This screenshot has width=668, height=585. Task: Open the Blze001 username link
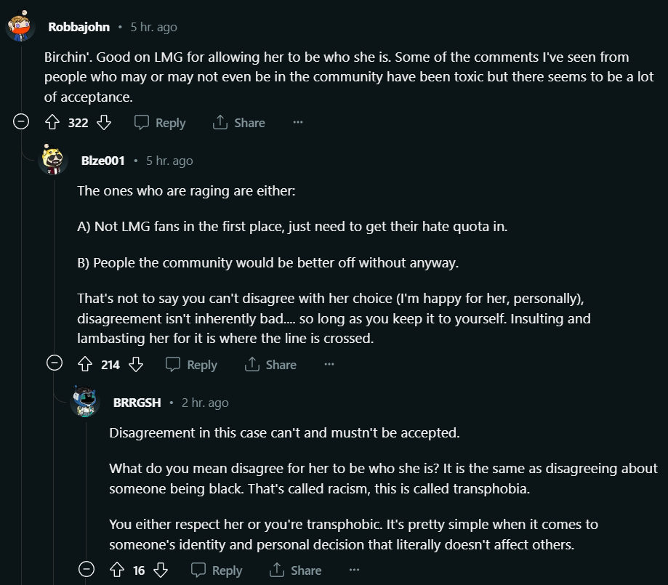click(103, 161)
